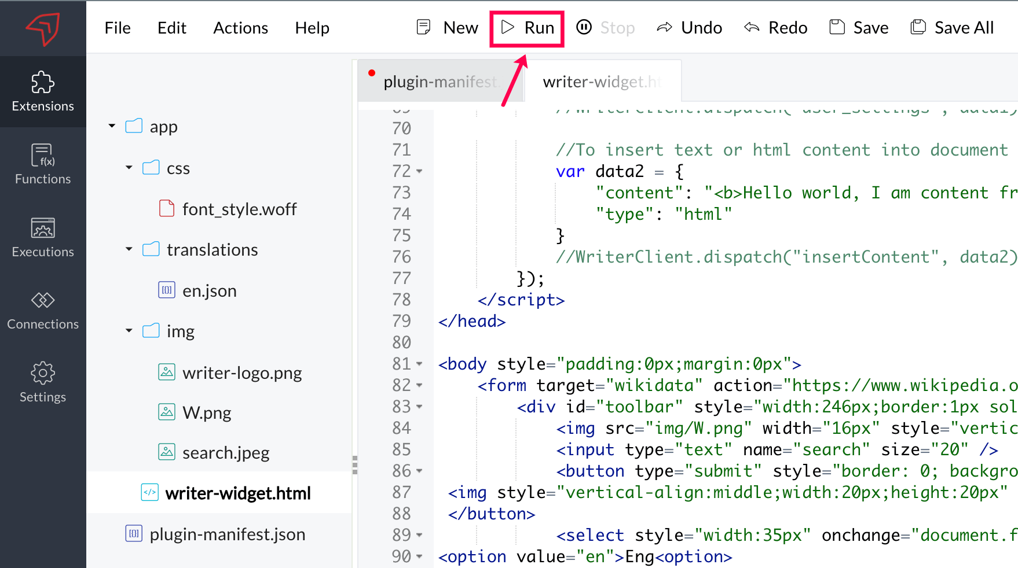This screenshot has width=1018, height=568.
Task: Collapse the img folder arrow
Action: pos(129,331)
